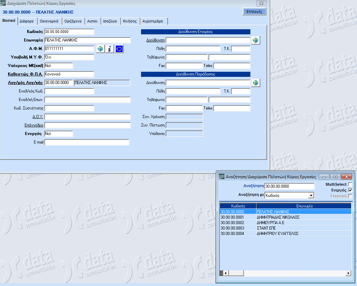Open the Αυτοκ. tab
The width and height of the screenshot is (357, 286).
(x=93, y=21)
